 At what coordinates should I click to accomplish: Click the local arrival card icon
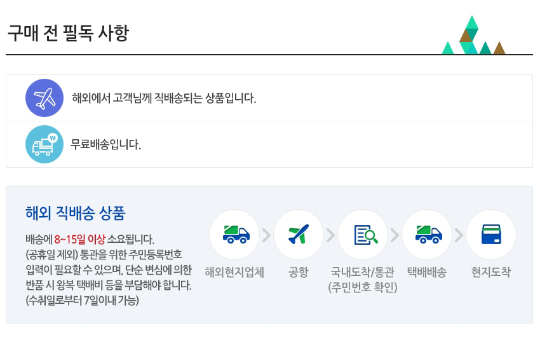(x=491, y=235)
